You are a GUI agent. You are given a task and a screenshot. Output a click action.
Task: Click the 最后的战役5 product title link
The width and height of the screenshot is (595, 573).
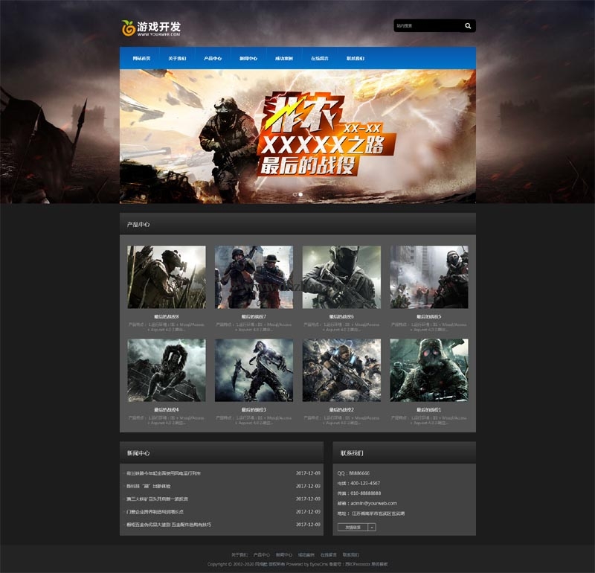[429, 316]
